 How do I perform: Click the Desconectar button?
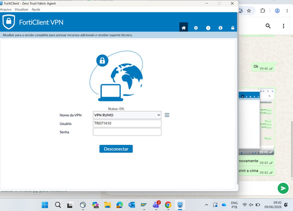tap(116, 149)
